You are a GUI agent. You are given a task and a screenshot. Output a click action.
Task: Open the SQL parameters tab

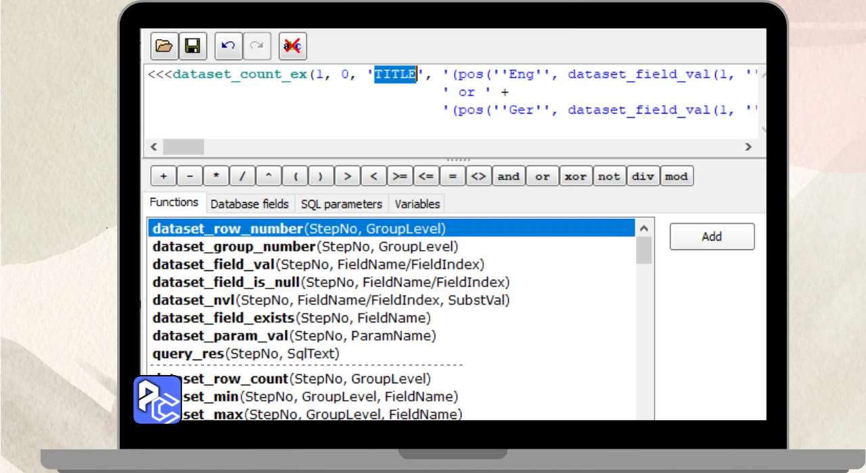(x=342, y=203)
